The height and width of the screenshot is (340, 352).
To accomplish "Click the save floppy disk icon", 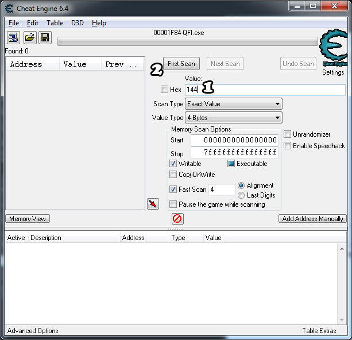I will click(x=45, y=37).
